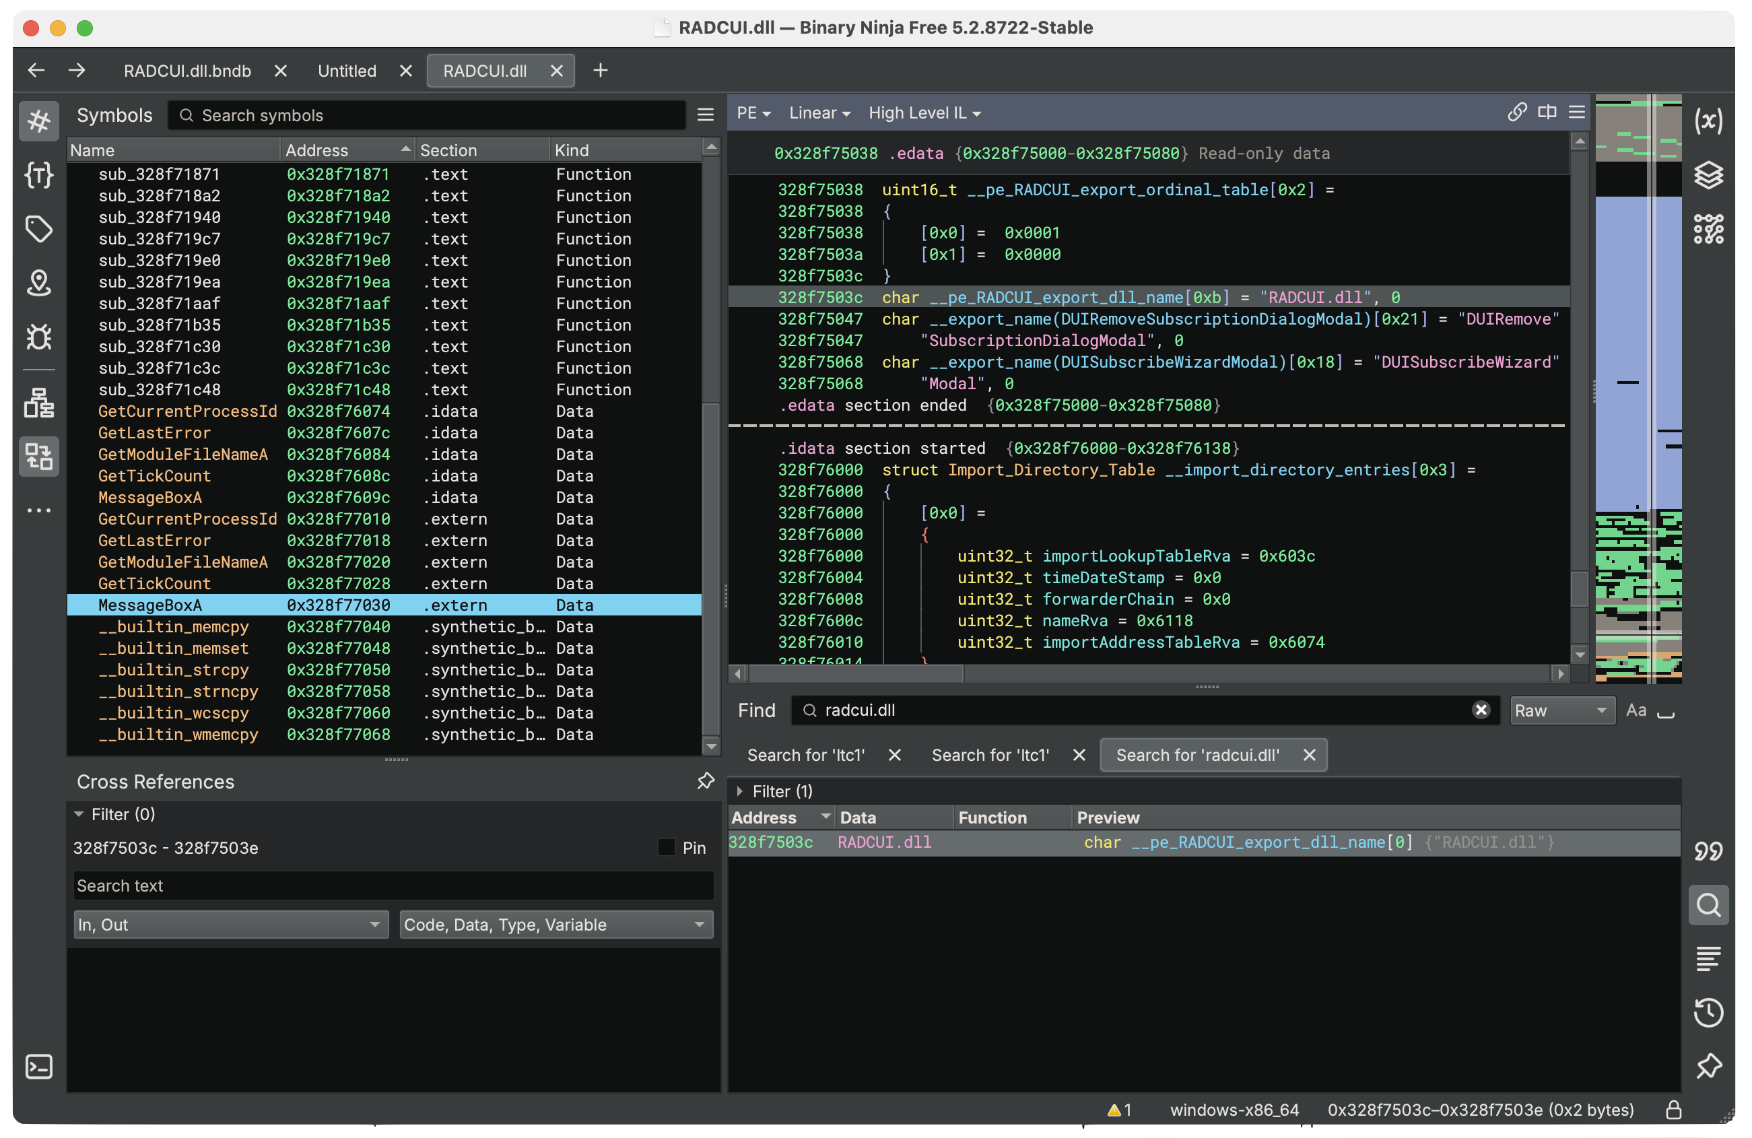Screen dimensions: 1752x1138
Task: Click the split pane icon in view header
Action: tap(1547, 112)
